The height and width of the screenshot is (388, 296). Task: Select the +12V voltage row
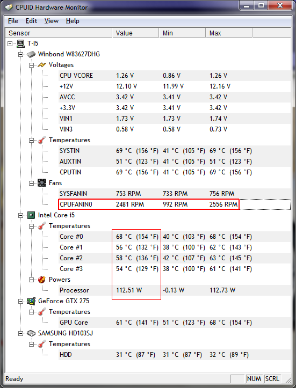[x=175, y=86]
